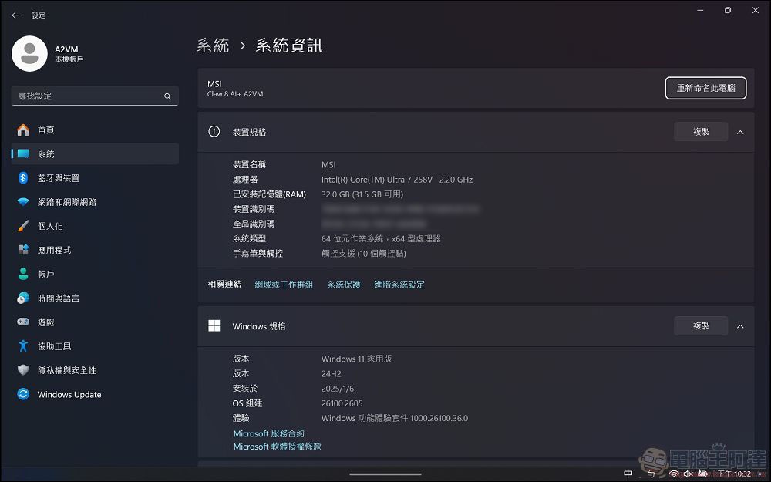Open 進階系統設定 link

(399, 285)
